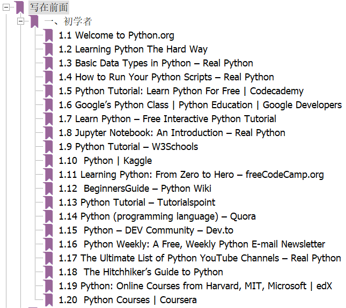Click bookmark icon for 1.5 Codecademy tutorial
This screenshot has height=308, width=346.
pyautogui.click(x=49, y=91)
